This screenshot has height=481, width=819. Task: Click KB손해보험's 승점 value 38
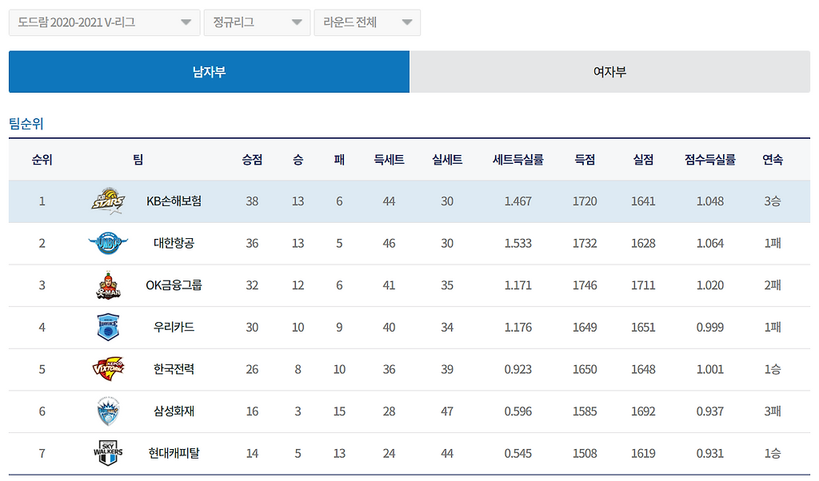click(x=252, y=201)
